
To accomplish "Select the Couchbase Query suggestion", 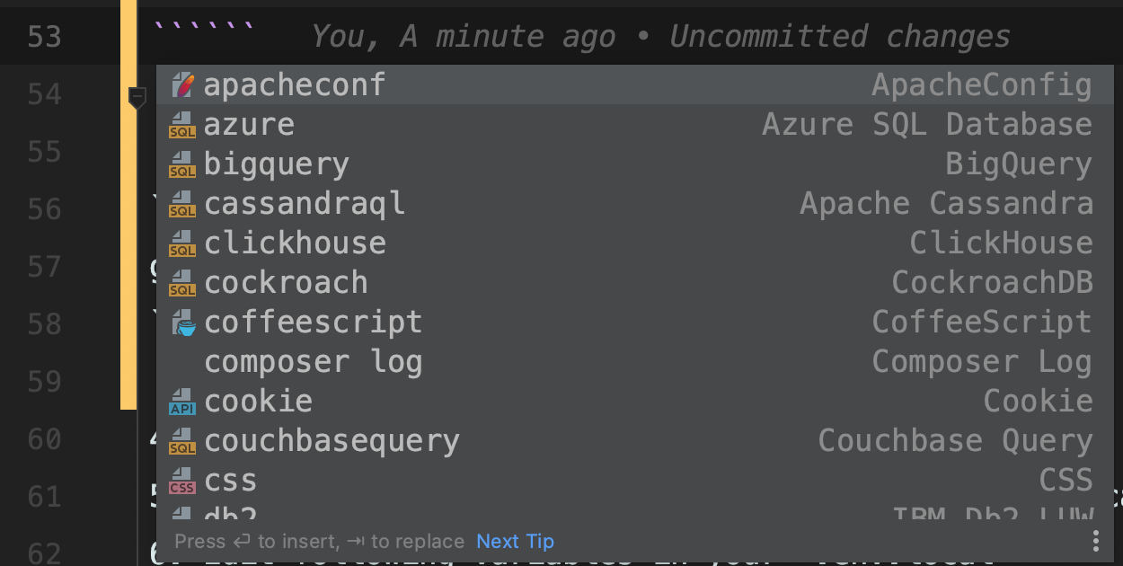I will tap(332, 440).
